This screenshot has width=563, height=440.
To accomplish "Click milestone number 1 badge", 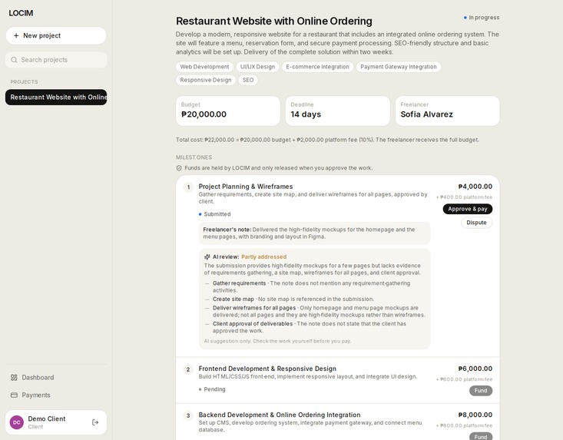I will [188, 187].
